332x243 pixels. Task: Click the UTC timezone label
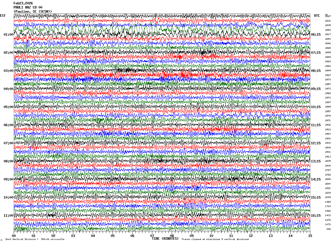317,16
